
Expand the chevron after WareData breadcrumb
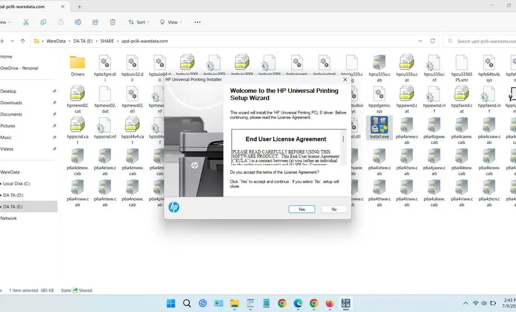click(69, 41)
